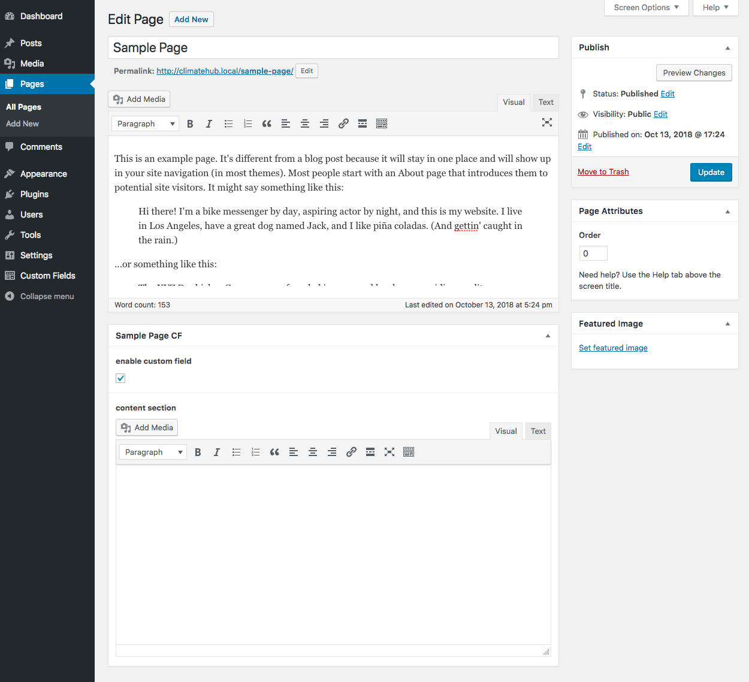Open Settings in sidebar menu

(47, 255)
